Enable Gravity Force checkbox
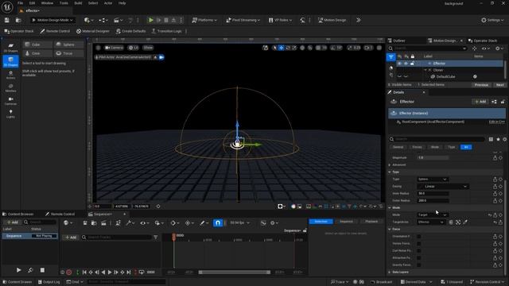 coord(419,265)
